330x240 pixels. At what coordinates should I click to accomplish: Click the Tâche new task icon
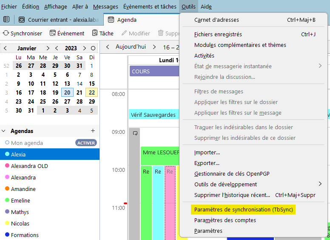tap(95, 33)
